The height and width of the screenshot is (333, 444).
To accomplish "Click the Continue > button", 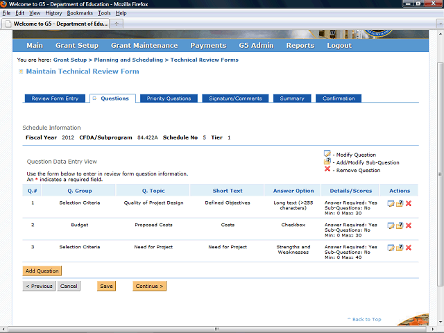I will pyautogui.click(x=150, y=286).
